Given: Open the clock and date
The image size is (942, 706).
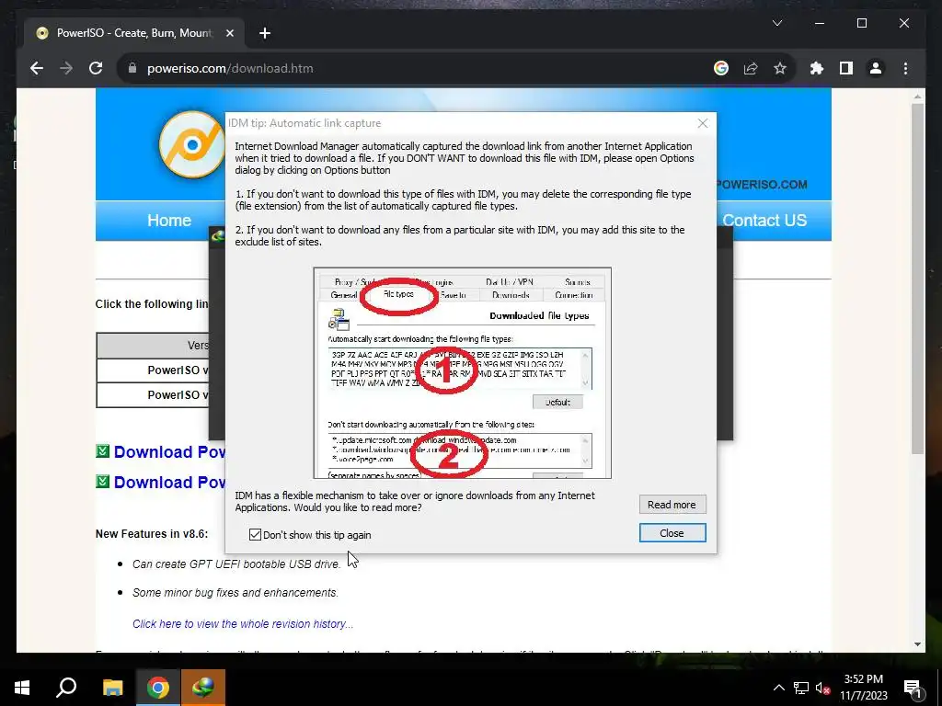Looking at the screenshot, I should coord(863,688).
